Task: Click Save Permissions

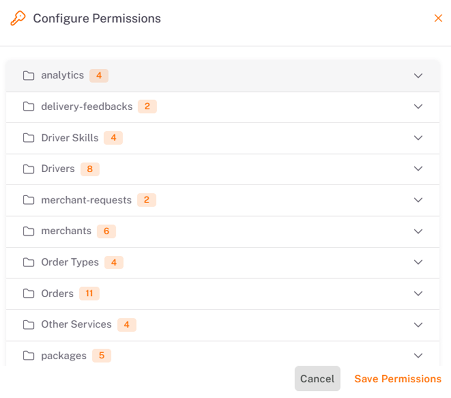Action: [x=398, y=379]
